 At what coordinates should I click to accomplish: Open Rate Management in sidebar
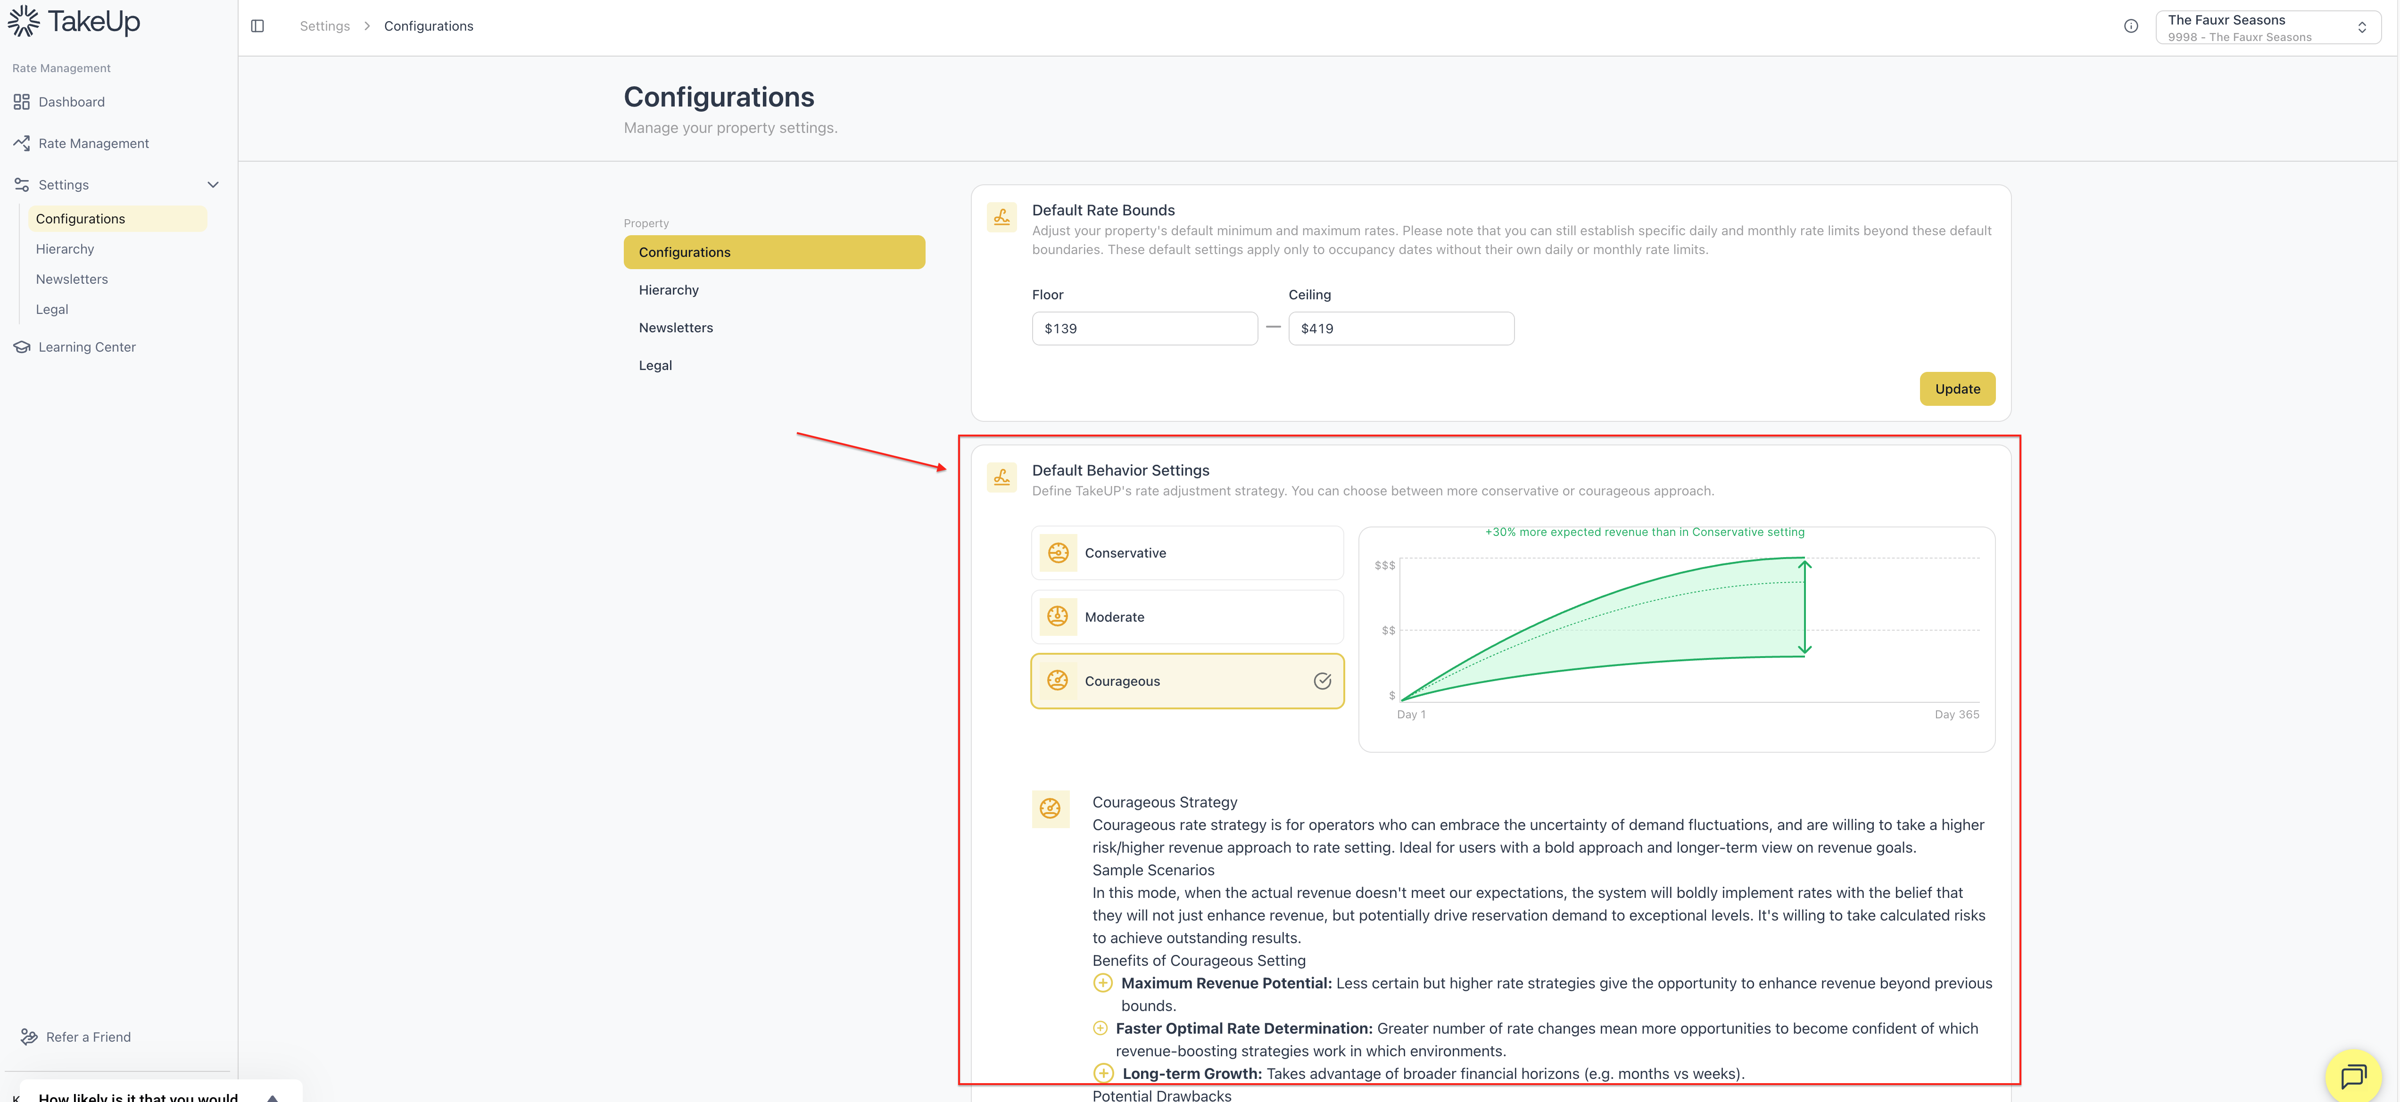coord(93,143)
